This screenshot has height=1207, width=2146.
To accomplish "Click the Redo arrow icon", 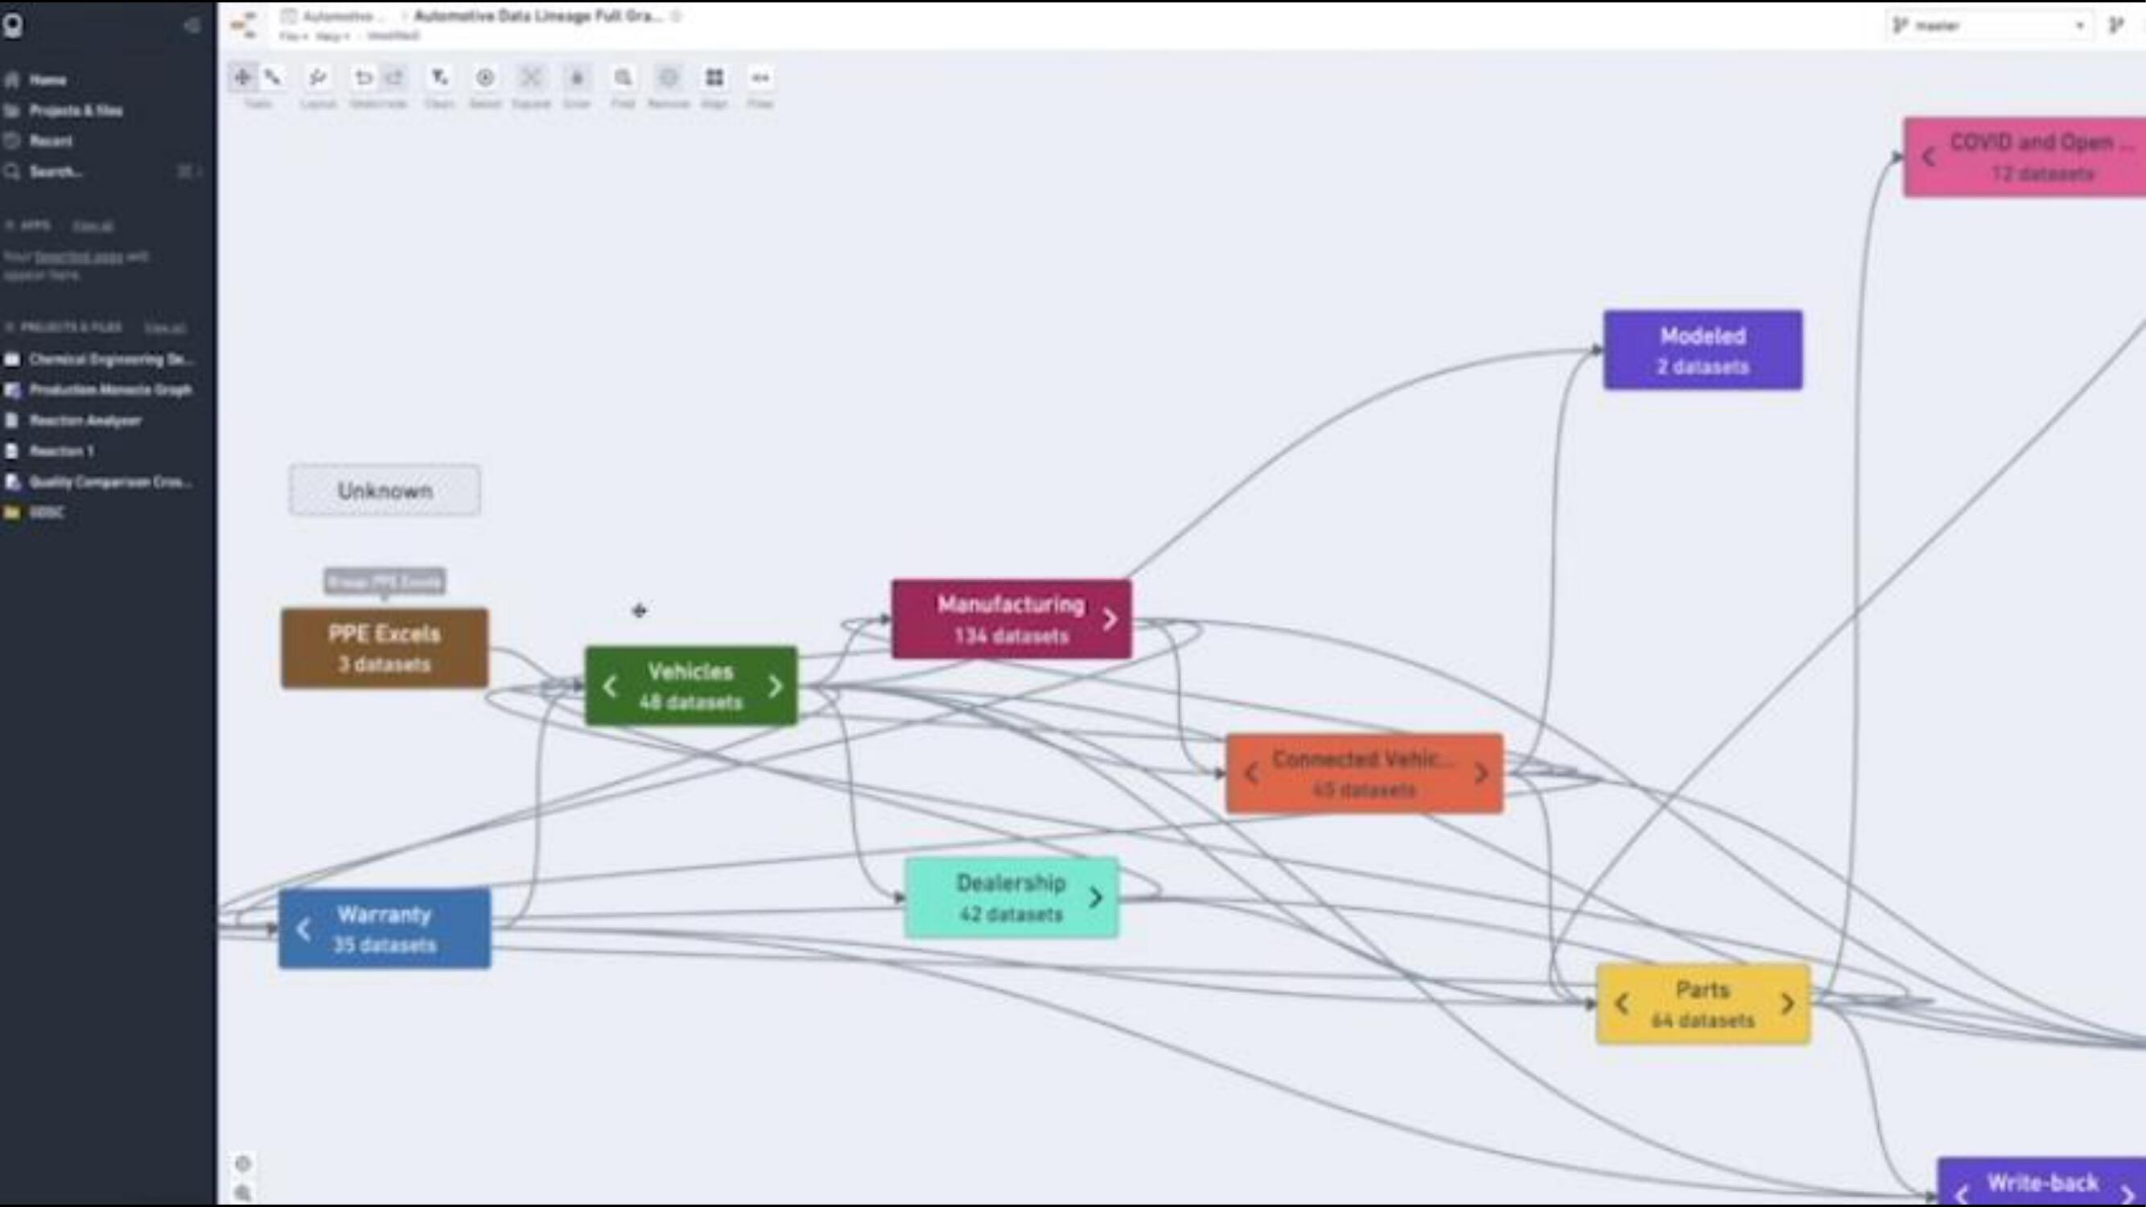I will click(394, 77).
